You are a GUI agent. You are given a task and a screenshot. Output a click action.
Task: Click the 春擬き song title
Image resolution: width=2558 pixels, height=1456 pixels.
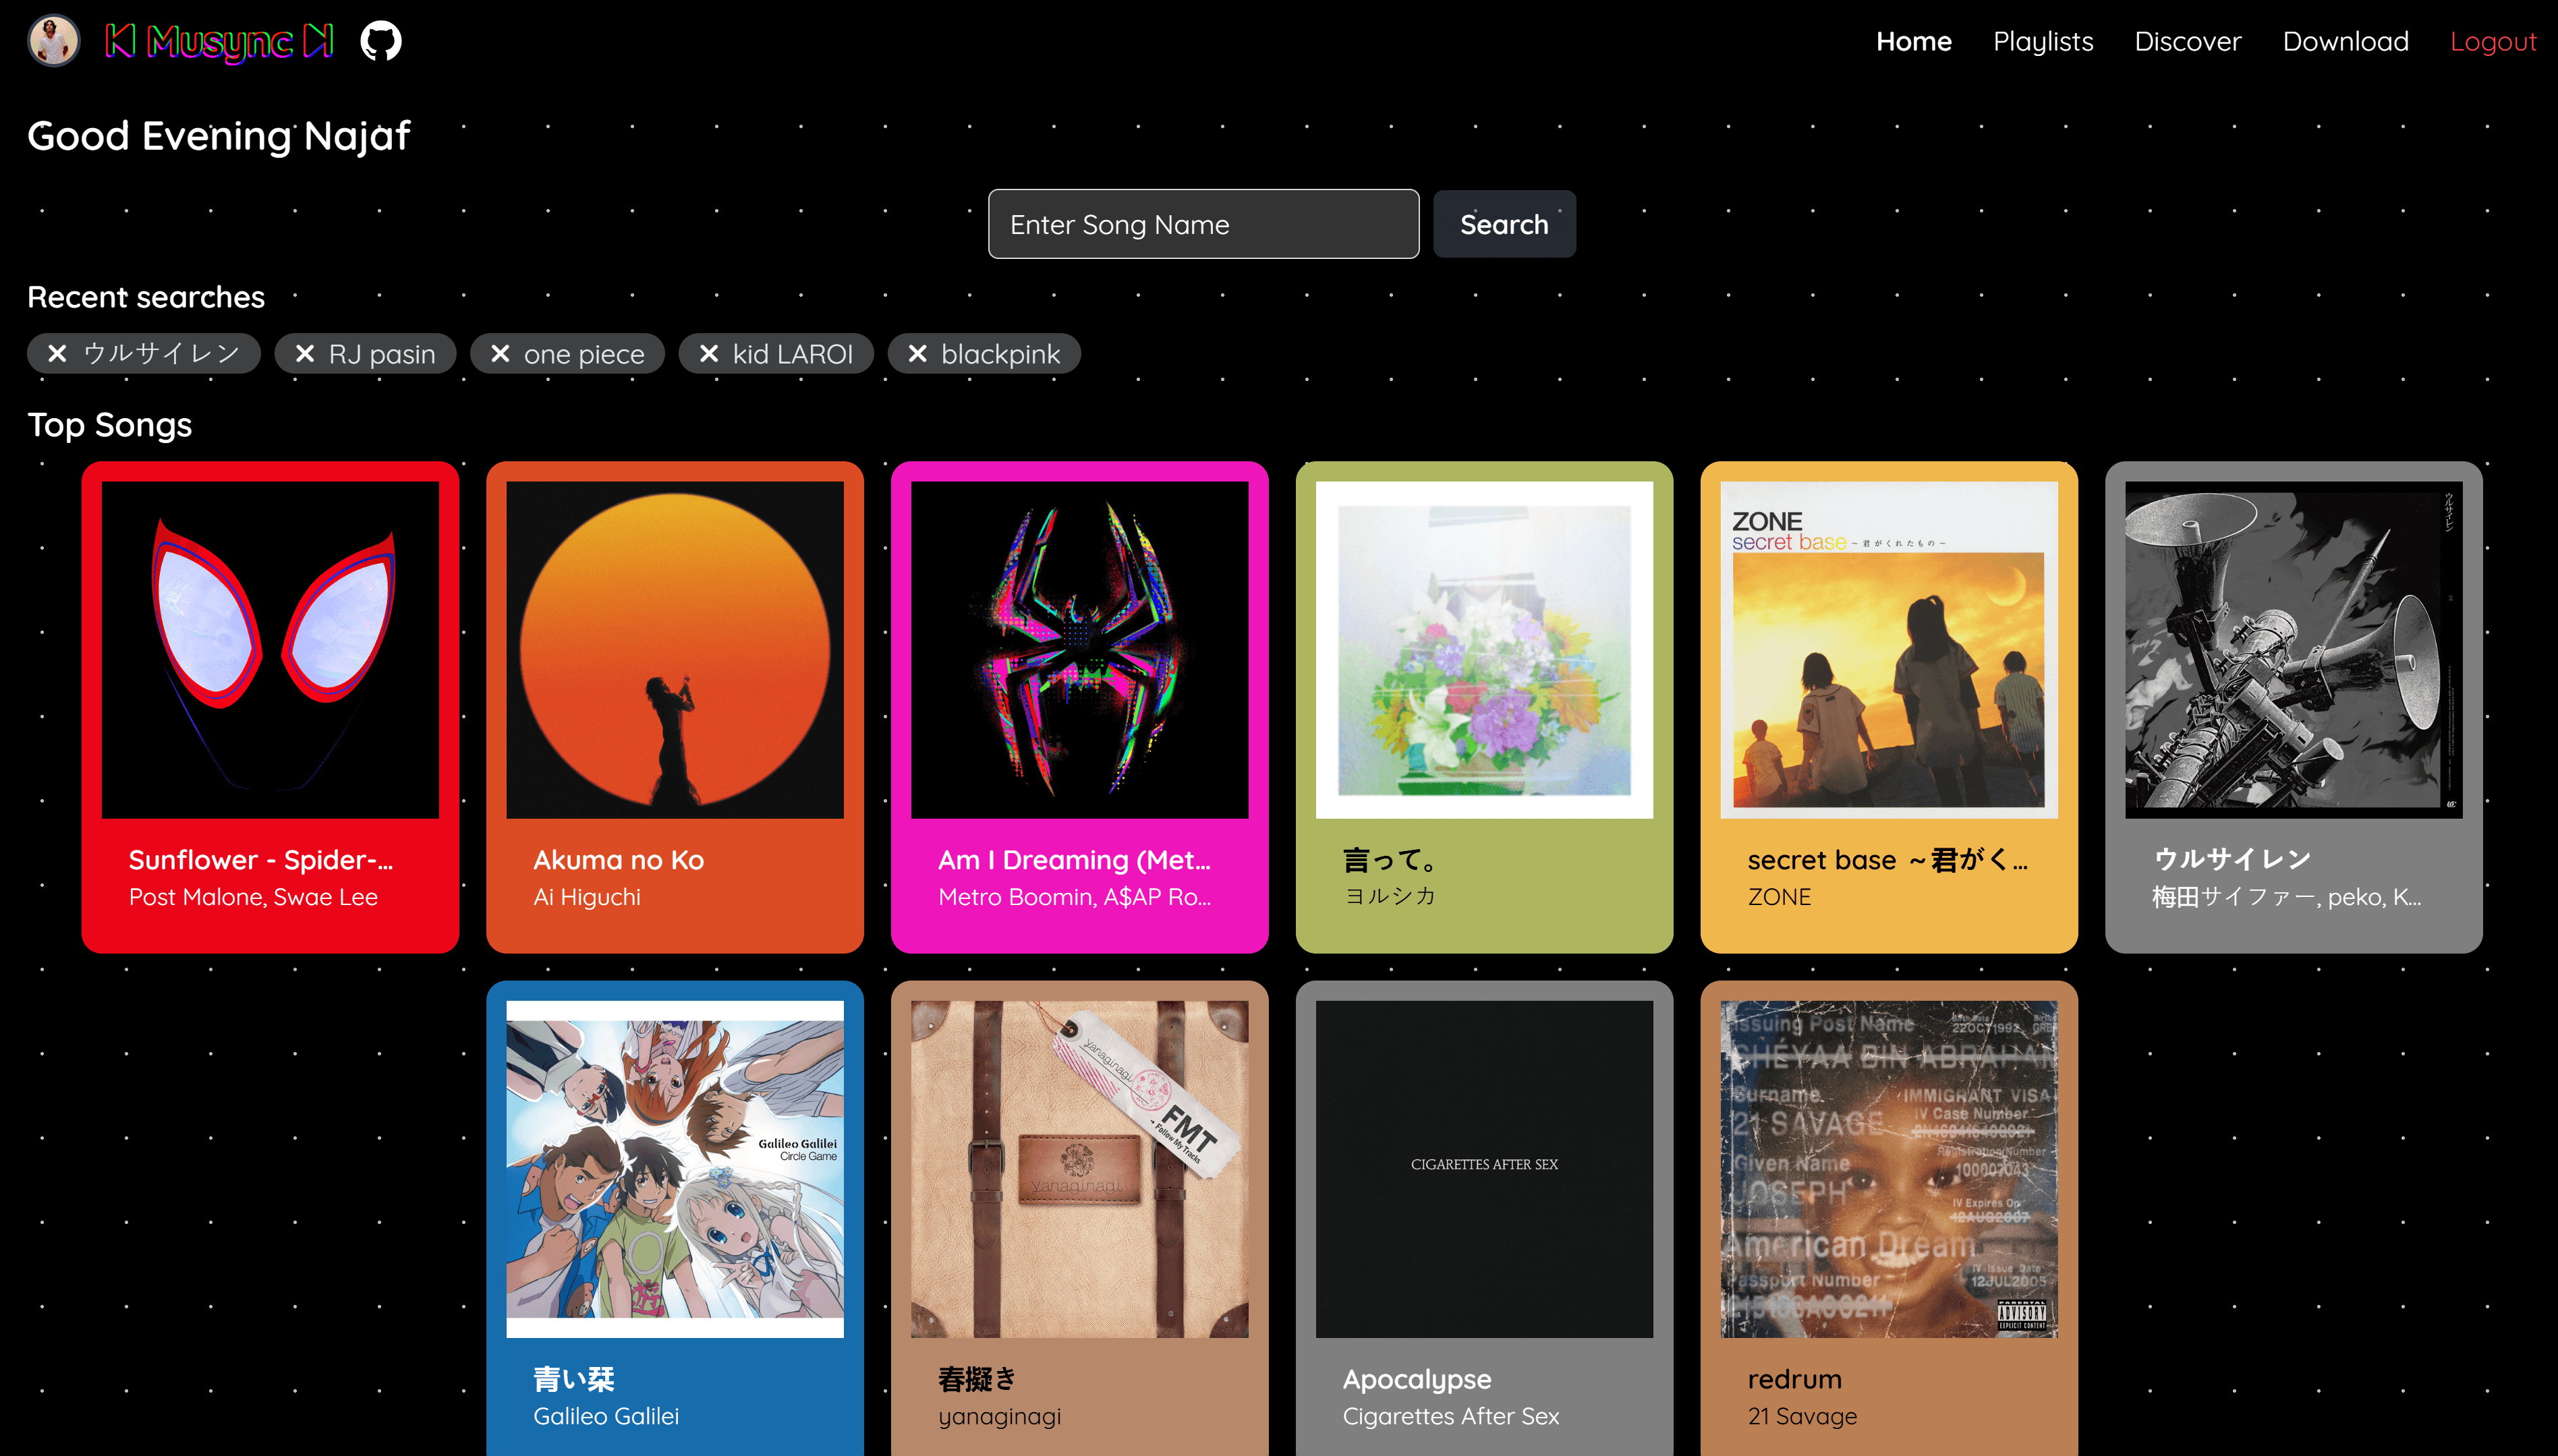pyautogui.click(x=977, y=1379)
